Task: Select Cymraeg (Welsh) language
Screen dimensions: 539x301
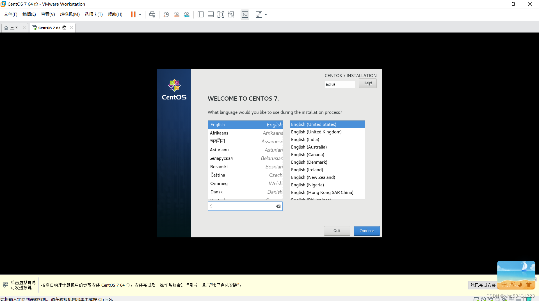Action: (245, 184)
